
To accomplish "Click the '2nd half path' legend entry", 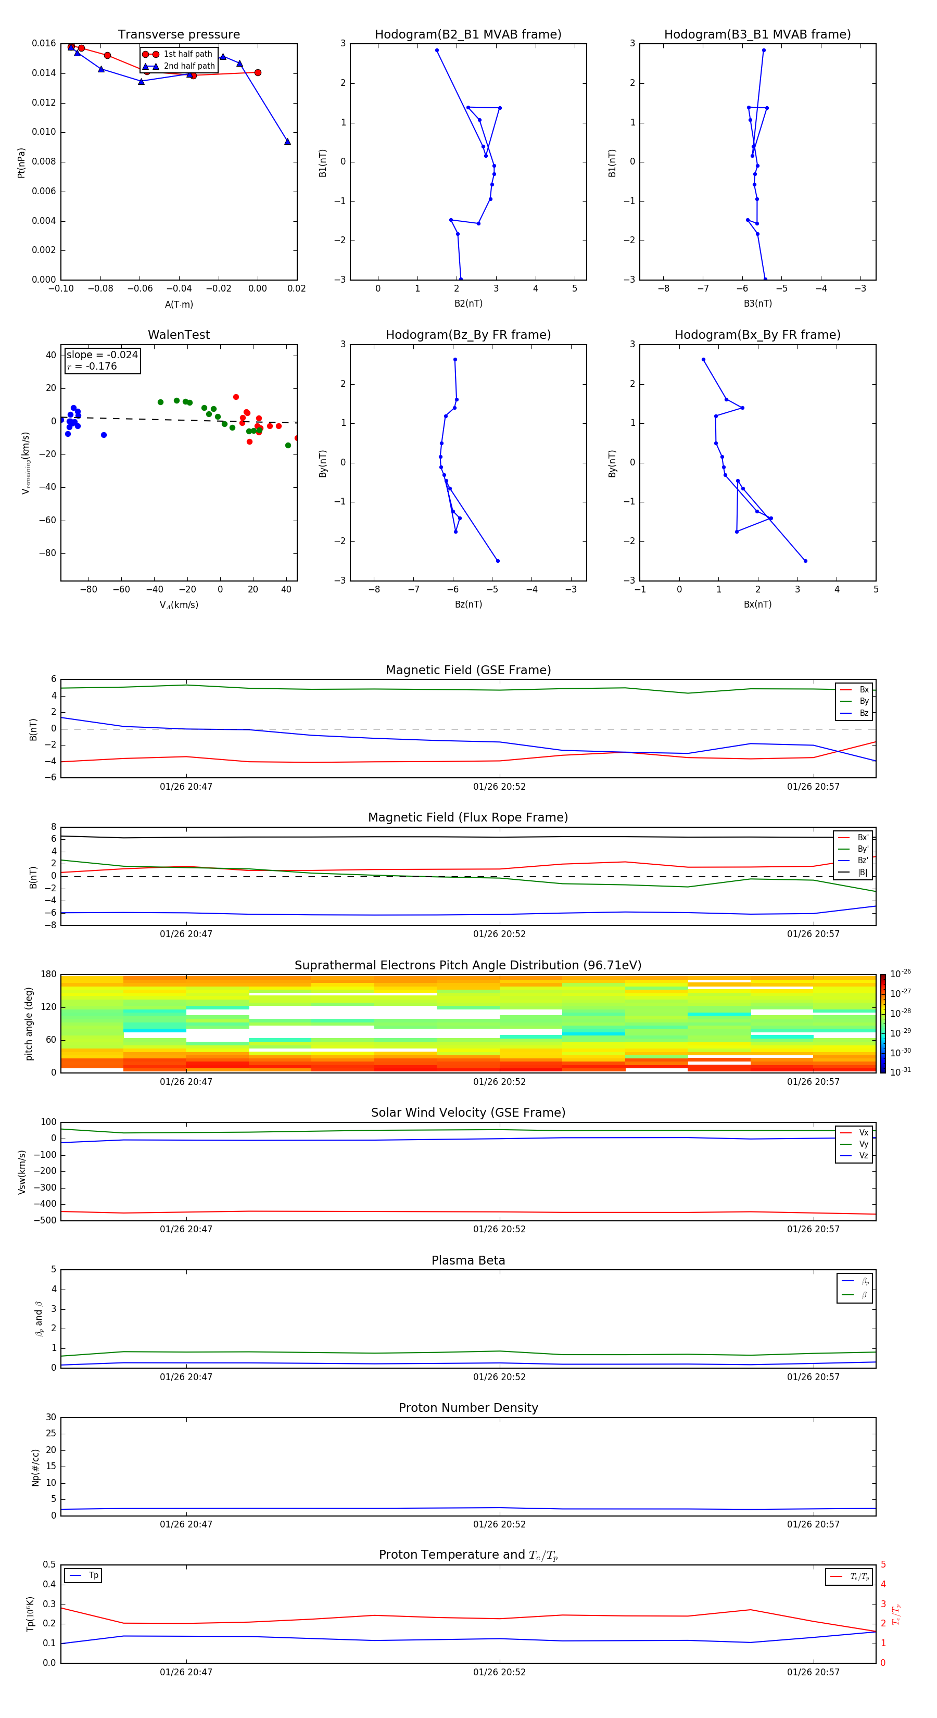I will (178, 66).
